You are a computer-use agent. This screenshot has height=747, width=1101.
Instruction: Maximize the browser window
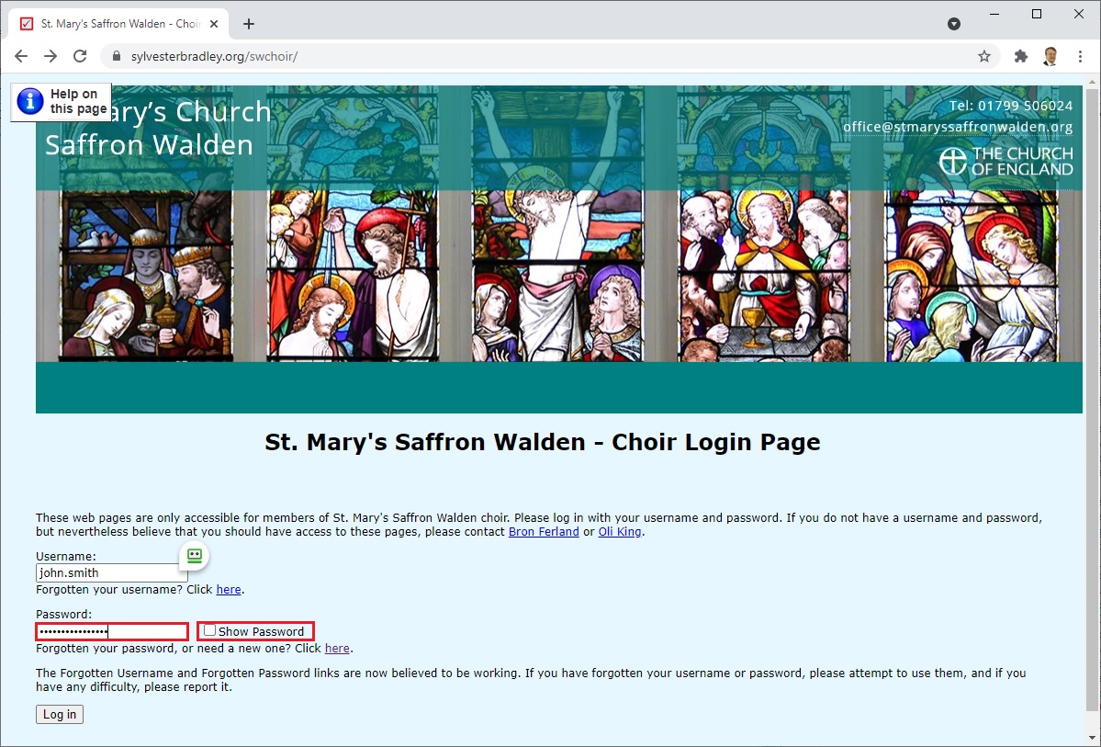[1037, 14]
